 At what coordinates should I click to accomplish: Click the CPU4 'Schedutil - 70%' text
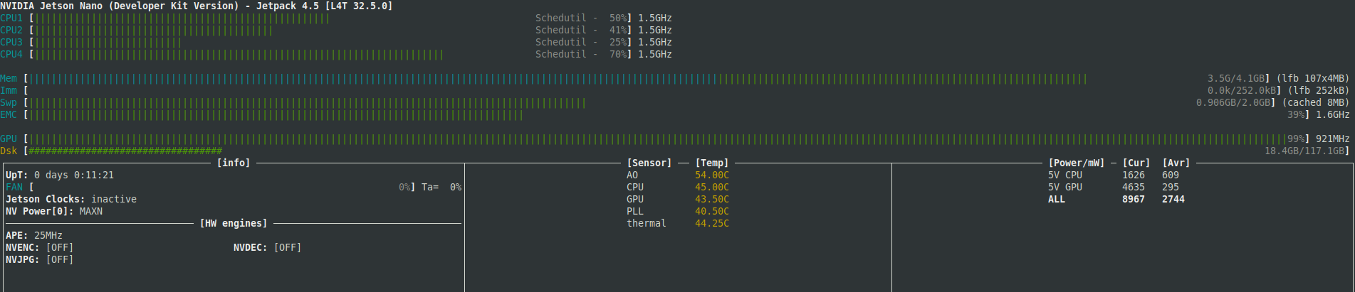click(x=581, y=55)
